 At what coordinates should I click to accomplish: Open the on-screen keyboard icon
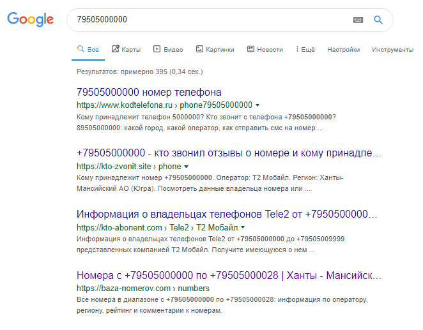coord(358,20)
